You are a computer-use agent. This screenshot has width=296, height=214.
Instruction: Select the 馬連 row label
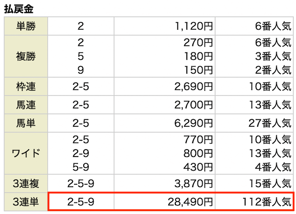pos(26,105)
